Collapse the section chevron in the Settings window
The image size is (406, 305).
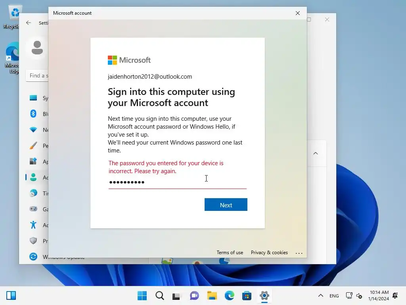[315, 153]
